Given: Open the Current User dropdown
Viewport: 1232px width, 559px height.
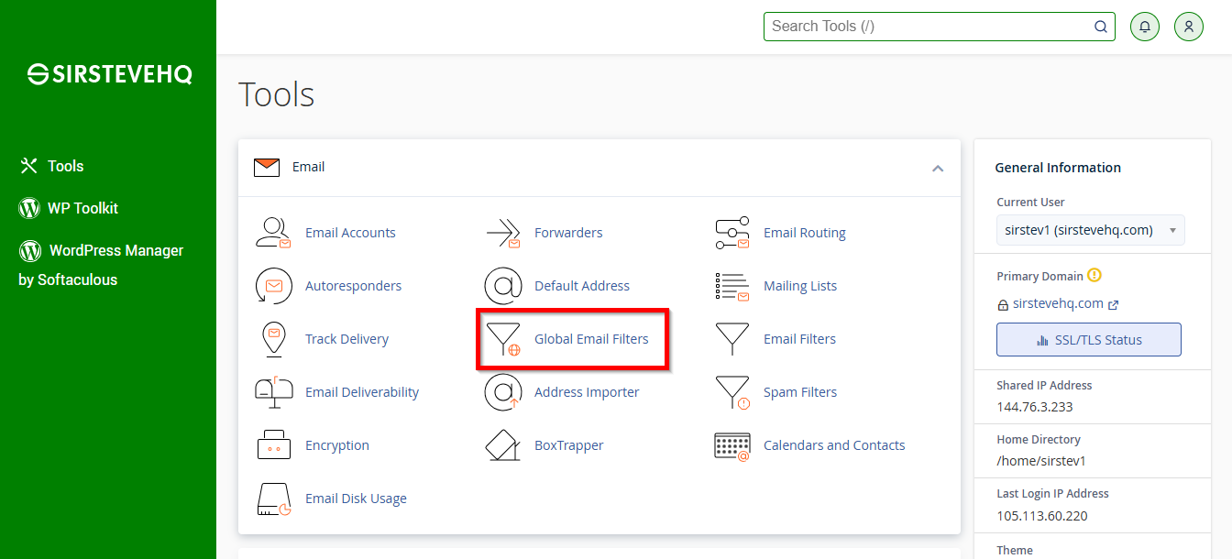Looking at the screenshot, I should [x=1091, y=230].
